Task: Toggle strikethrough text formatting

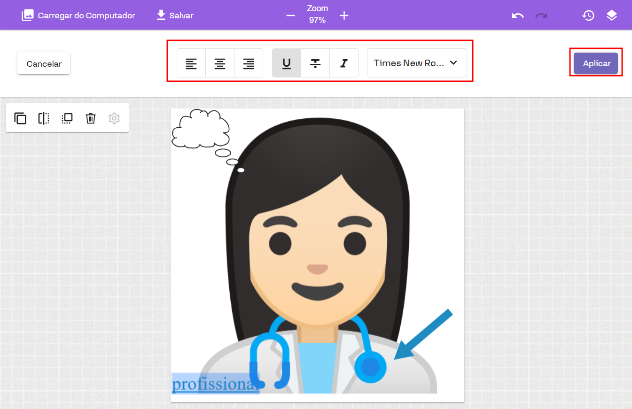Action: click(315, 63)
